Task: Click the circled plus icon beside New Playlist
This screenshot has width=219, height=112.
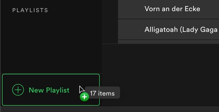Action: (18, 90)
